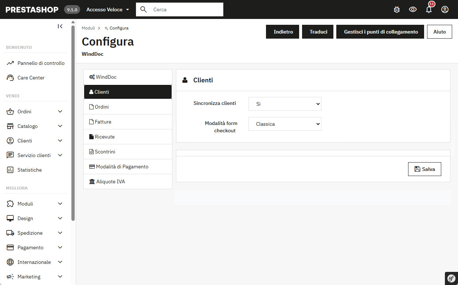Switch to Modalità di Pagamento tab
Screen dimensions: 458x285
click(128, 167)
